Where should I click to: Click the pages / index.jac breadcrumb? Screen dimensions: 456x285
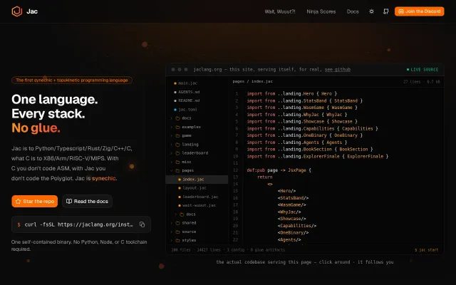[253, 81]
